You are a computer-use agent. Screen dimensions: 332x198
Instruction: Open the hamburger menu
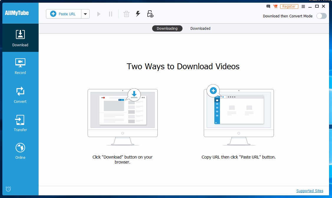click(303, 6)
